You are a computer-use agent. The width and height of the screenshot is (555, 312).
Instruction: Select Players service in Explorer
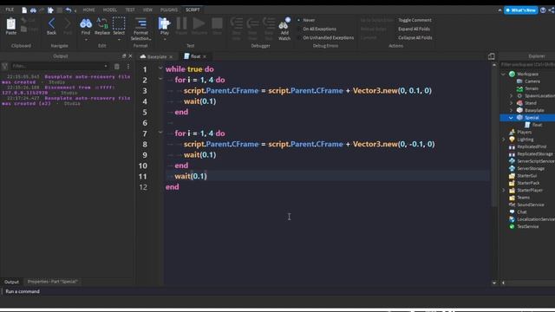pos(524,132)
